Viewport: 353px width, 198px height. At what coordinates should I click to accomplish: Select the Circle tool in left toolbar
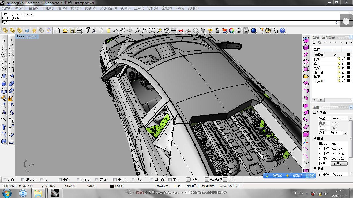click(x=4, y=55)
